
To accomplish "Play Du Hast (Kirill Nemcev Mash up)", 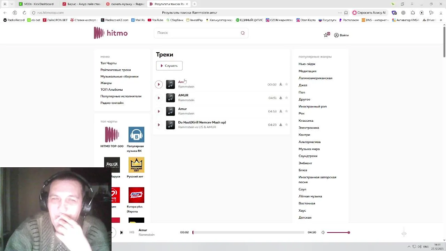I will pos(159,125).
